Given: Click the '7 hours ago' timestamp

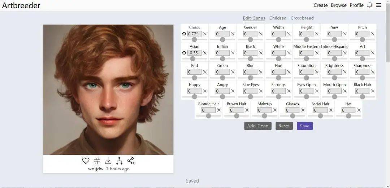Looking at the screenshot, I should pos(118,169).
